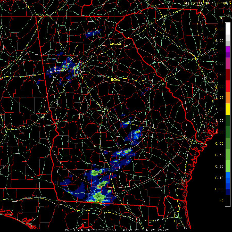Click the 6.00 scale label
Viewport: 232px width, 232px height.
pos(219,40)
